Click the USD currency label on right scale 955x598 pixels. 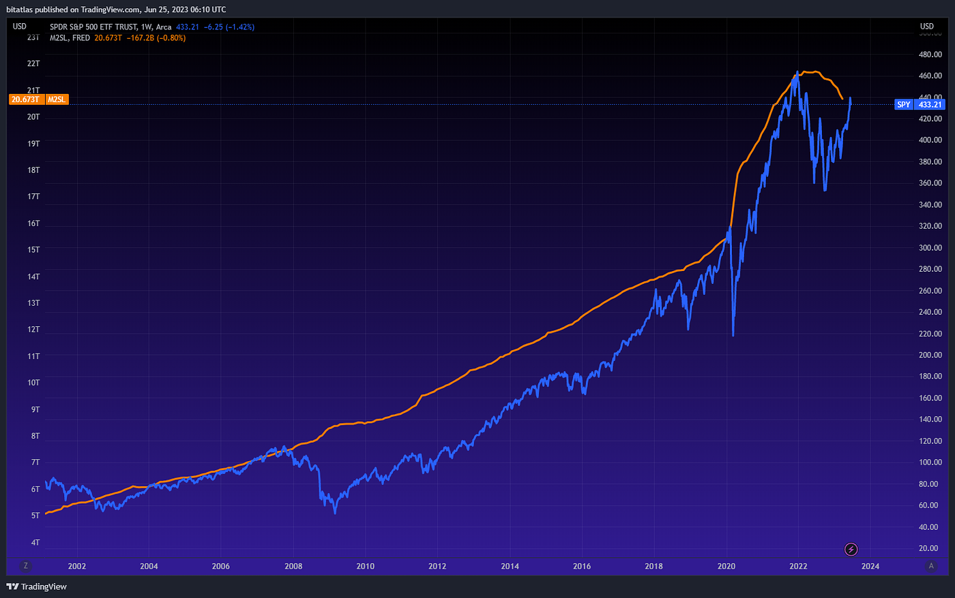coord(926,27)
